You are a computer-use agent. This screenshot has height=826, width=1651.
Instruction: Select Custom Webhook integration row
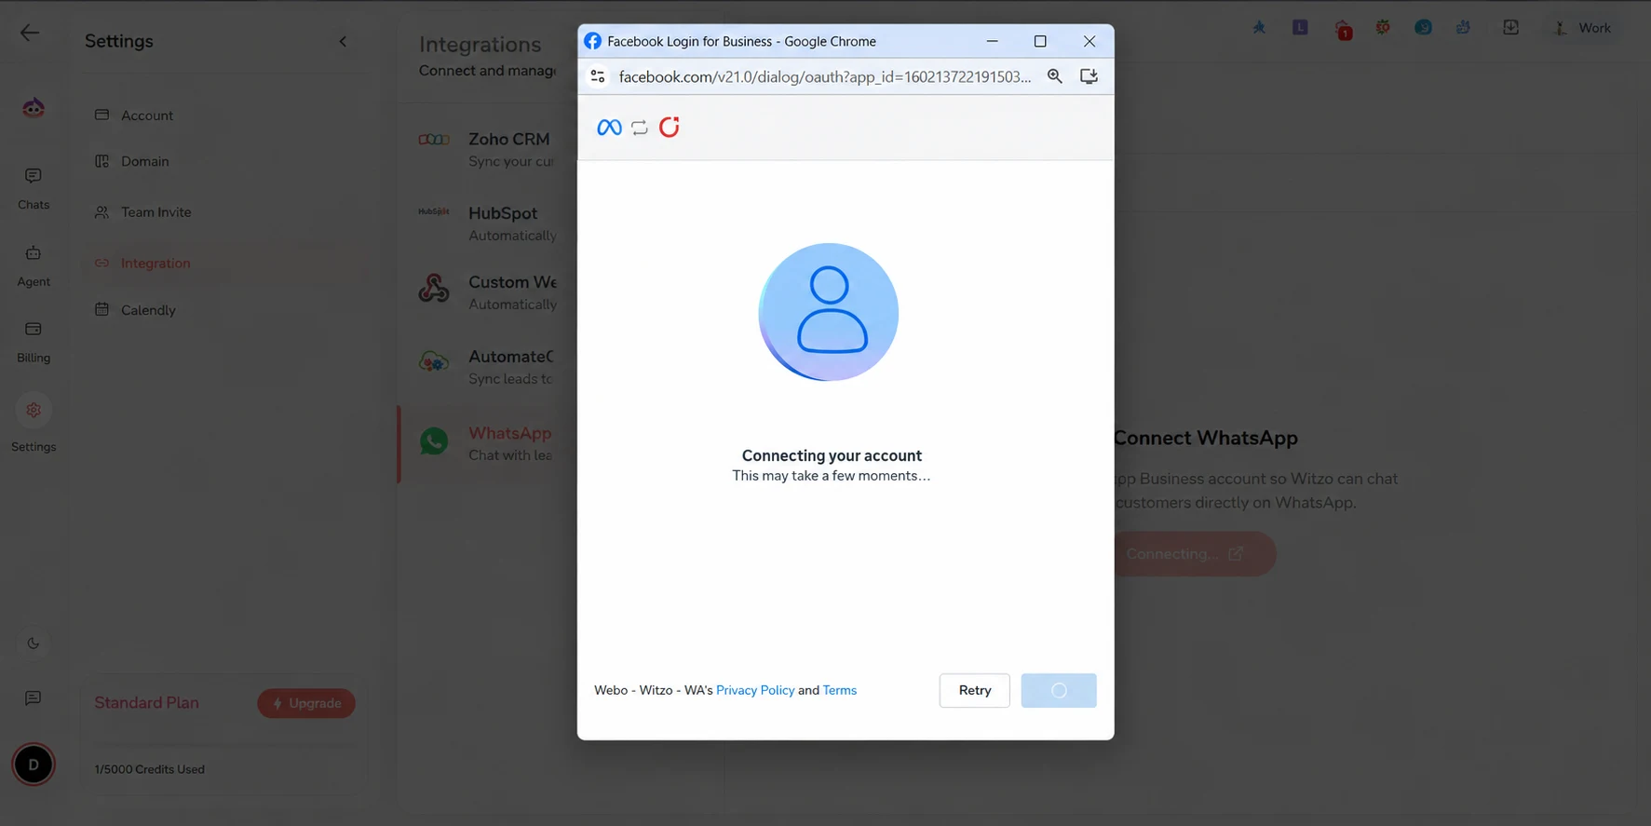point(487,292)
